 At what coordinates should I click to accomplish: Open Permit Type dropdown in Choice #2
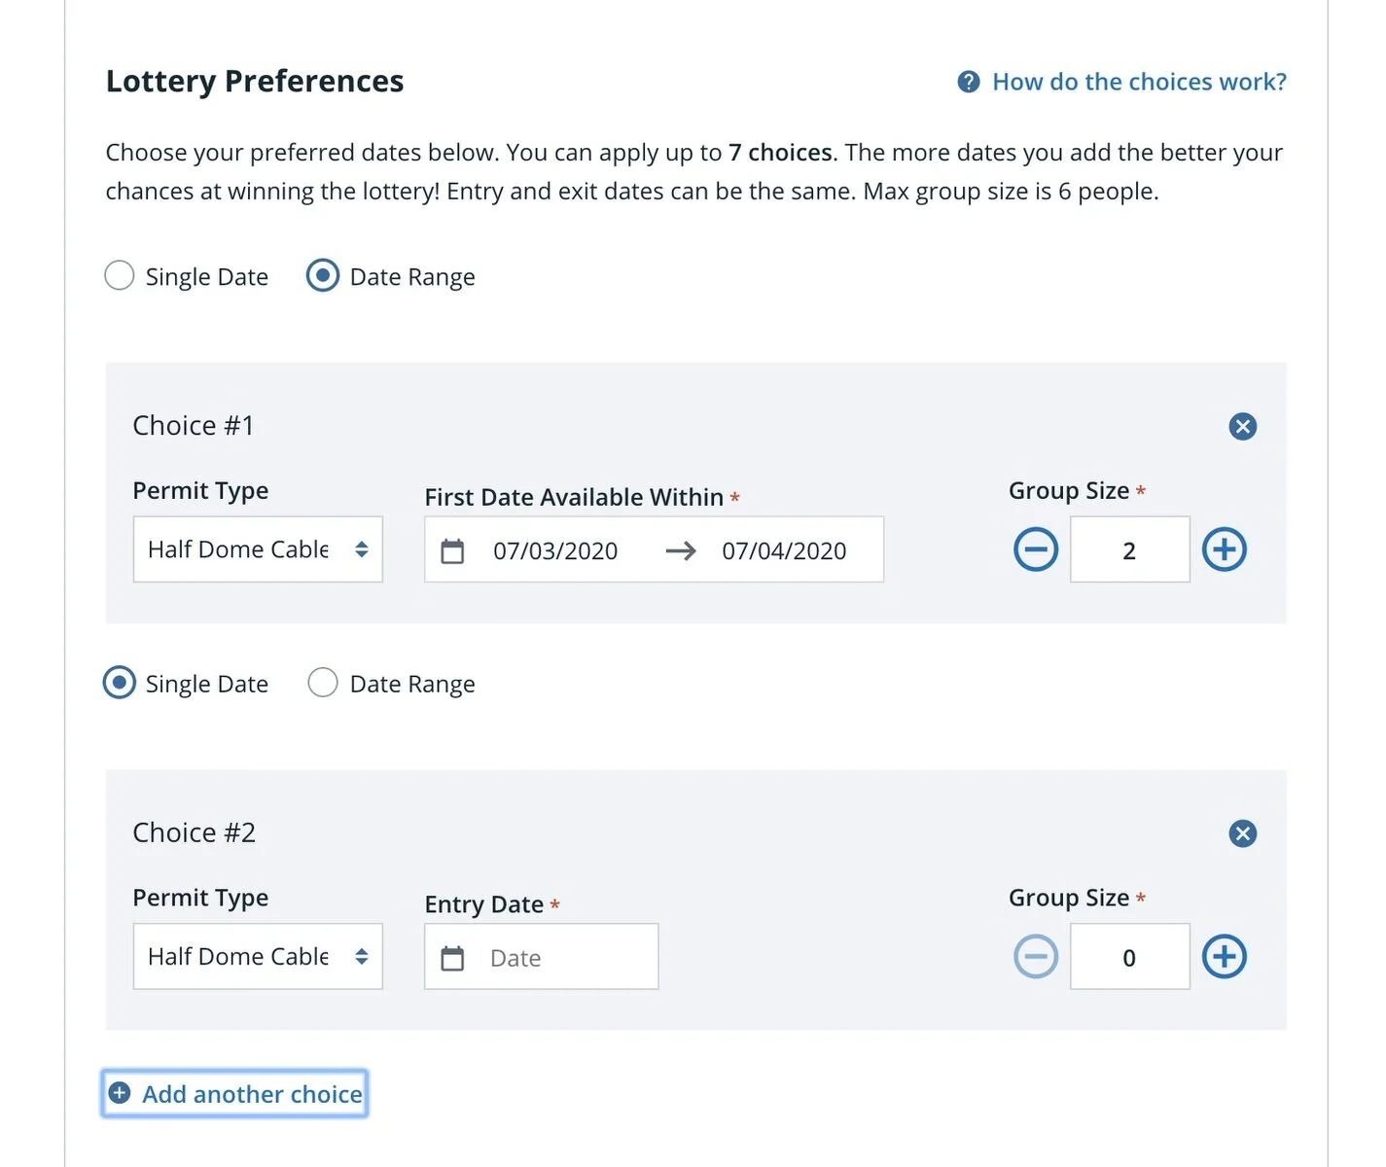pyautogui.click(x=258, y=957)
